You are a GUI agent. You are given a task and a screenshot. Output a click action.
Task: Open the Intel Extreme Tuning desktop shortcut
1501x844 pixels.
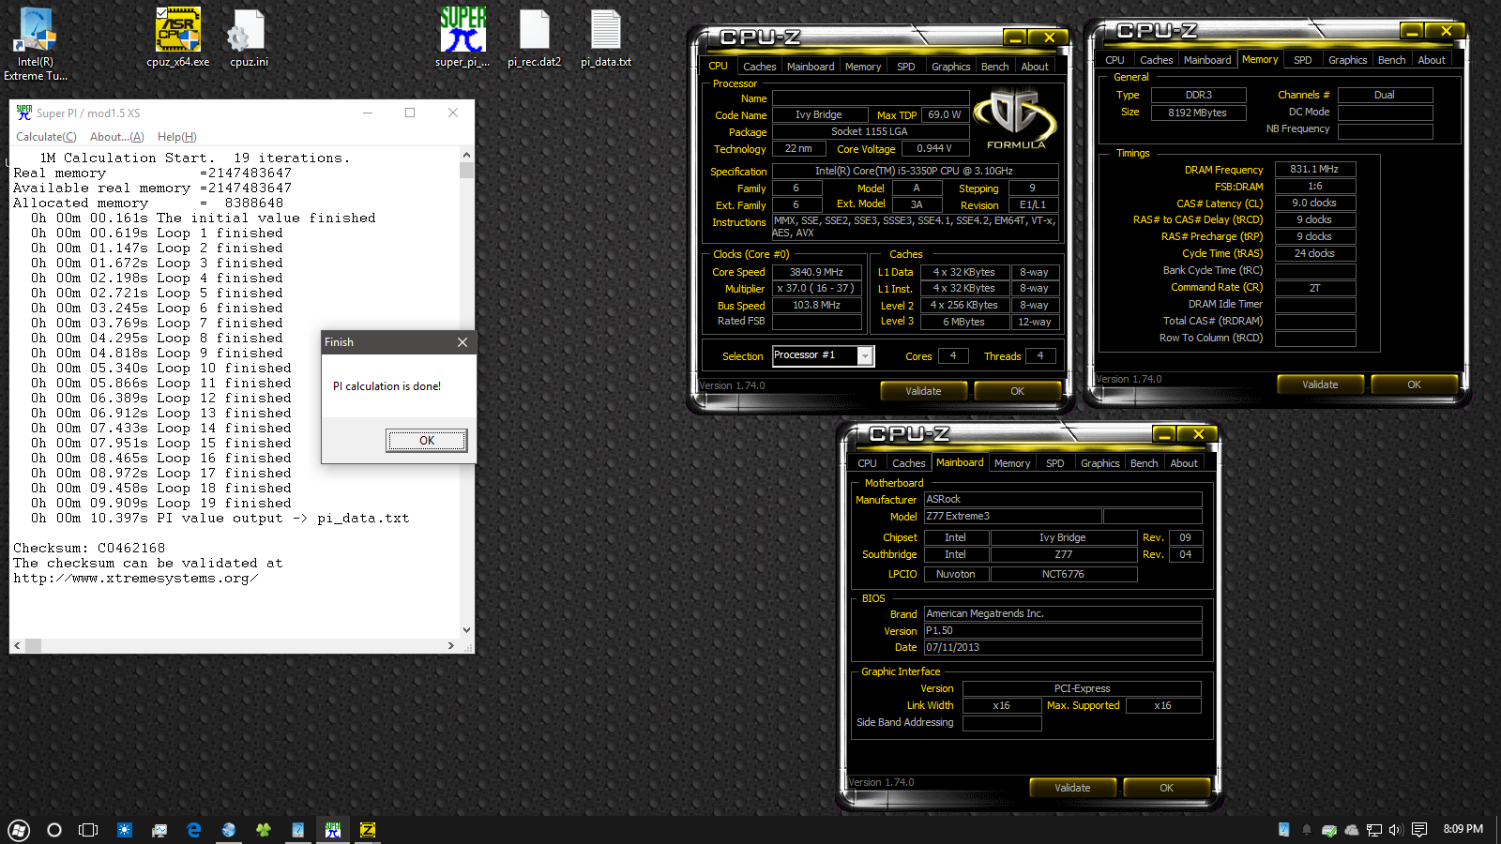(36, 43)
